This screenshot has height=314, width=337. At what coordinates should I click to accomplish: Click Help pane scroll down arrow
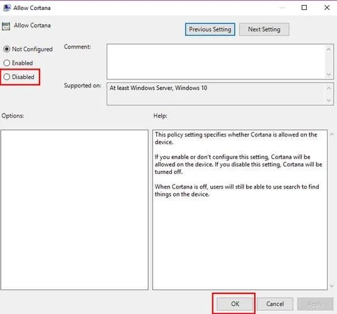click(x=331, y=286)
